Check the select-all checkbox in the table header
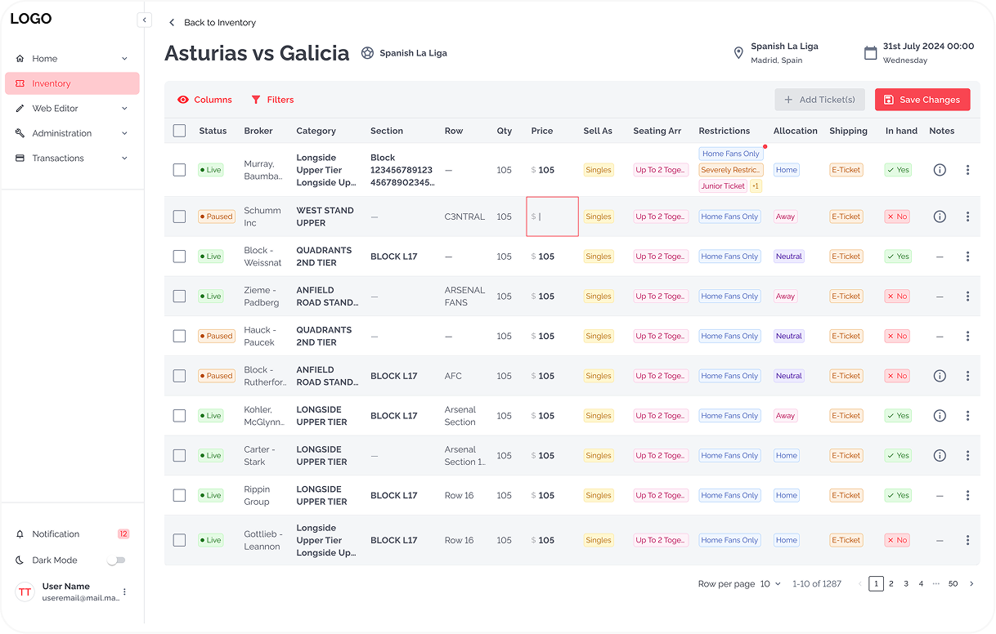 click(x=179, y=131)
